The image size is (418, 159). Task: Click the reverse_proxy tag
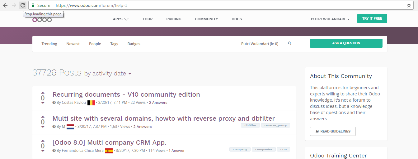tap(275, 125)
